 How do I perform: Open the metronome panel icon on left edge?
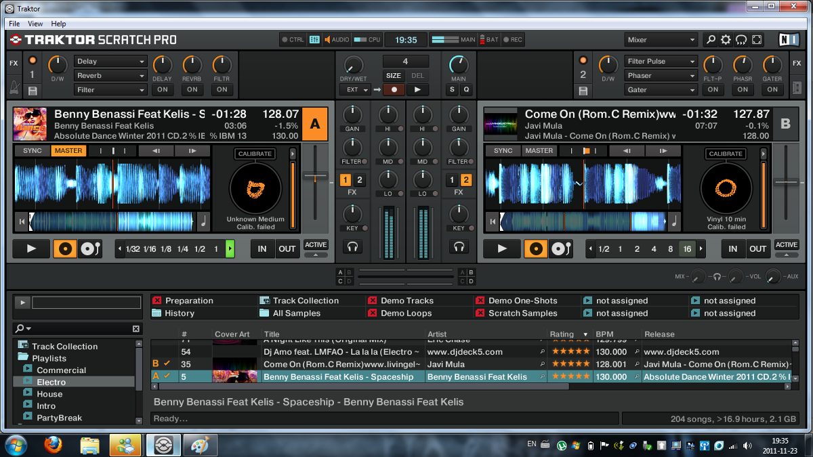coord(14,88)
